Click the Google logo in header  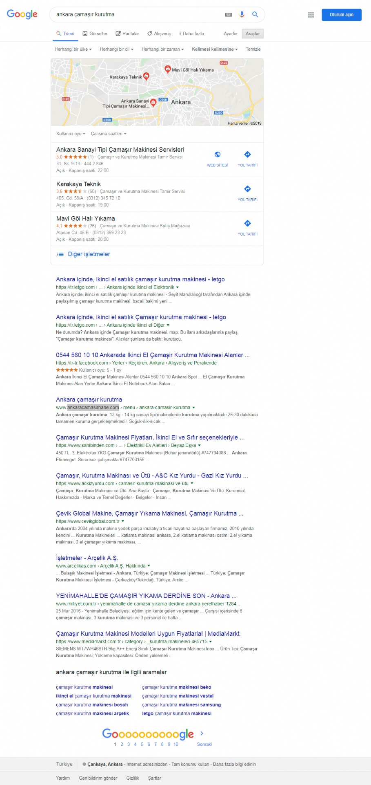[x=22, y=14]
